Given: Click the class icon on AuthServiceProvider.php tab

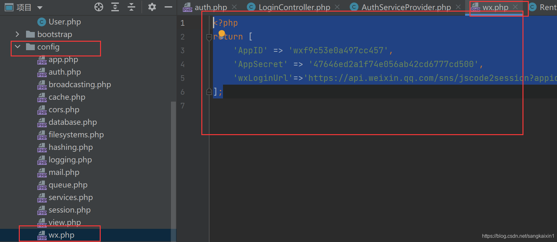Looking at the screenshot, I should (x=354, y=7).
